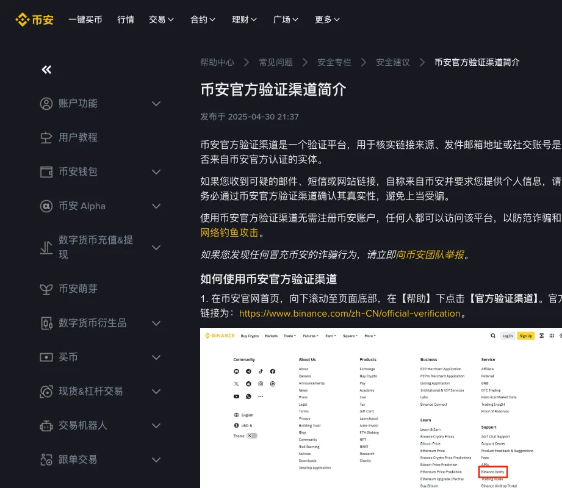Go to 常见问题 breadcrumb
The height and width of the screenshot is (488, 562).
click(x=276, y=62)
